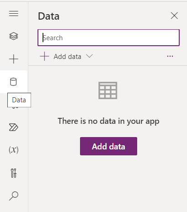Click the Data pane heading
The height and width of the screenshot is (212, 187).
tap(48, 16)
